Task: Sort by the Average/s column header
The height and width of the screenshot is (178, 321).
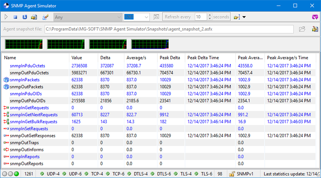Action: [x=141, y=58]
